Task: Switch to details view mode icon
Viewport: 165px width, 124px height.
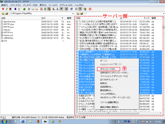Action: 80,9
